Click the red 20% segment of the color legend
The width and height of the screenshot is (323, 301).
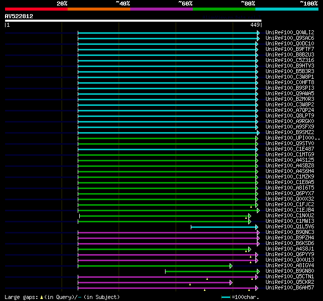point(36,9)
